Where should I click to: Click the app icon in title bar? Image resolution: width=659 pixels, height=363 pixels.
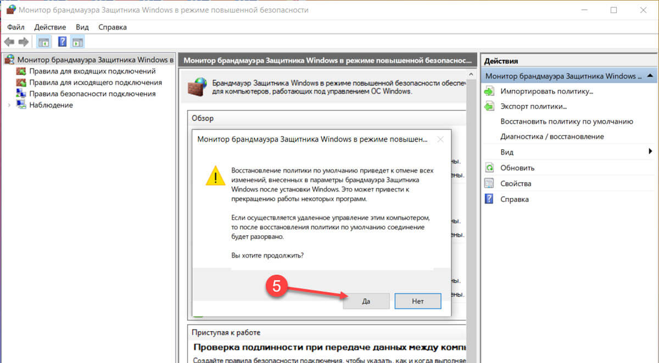coord(10,10)
